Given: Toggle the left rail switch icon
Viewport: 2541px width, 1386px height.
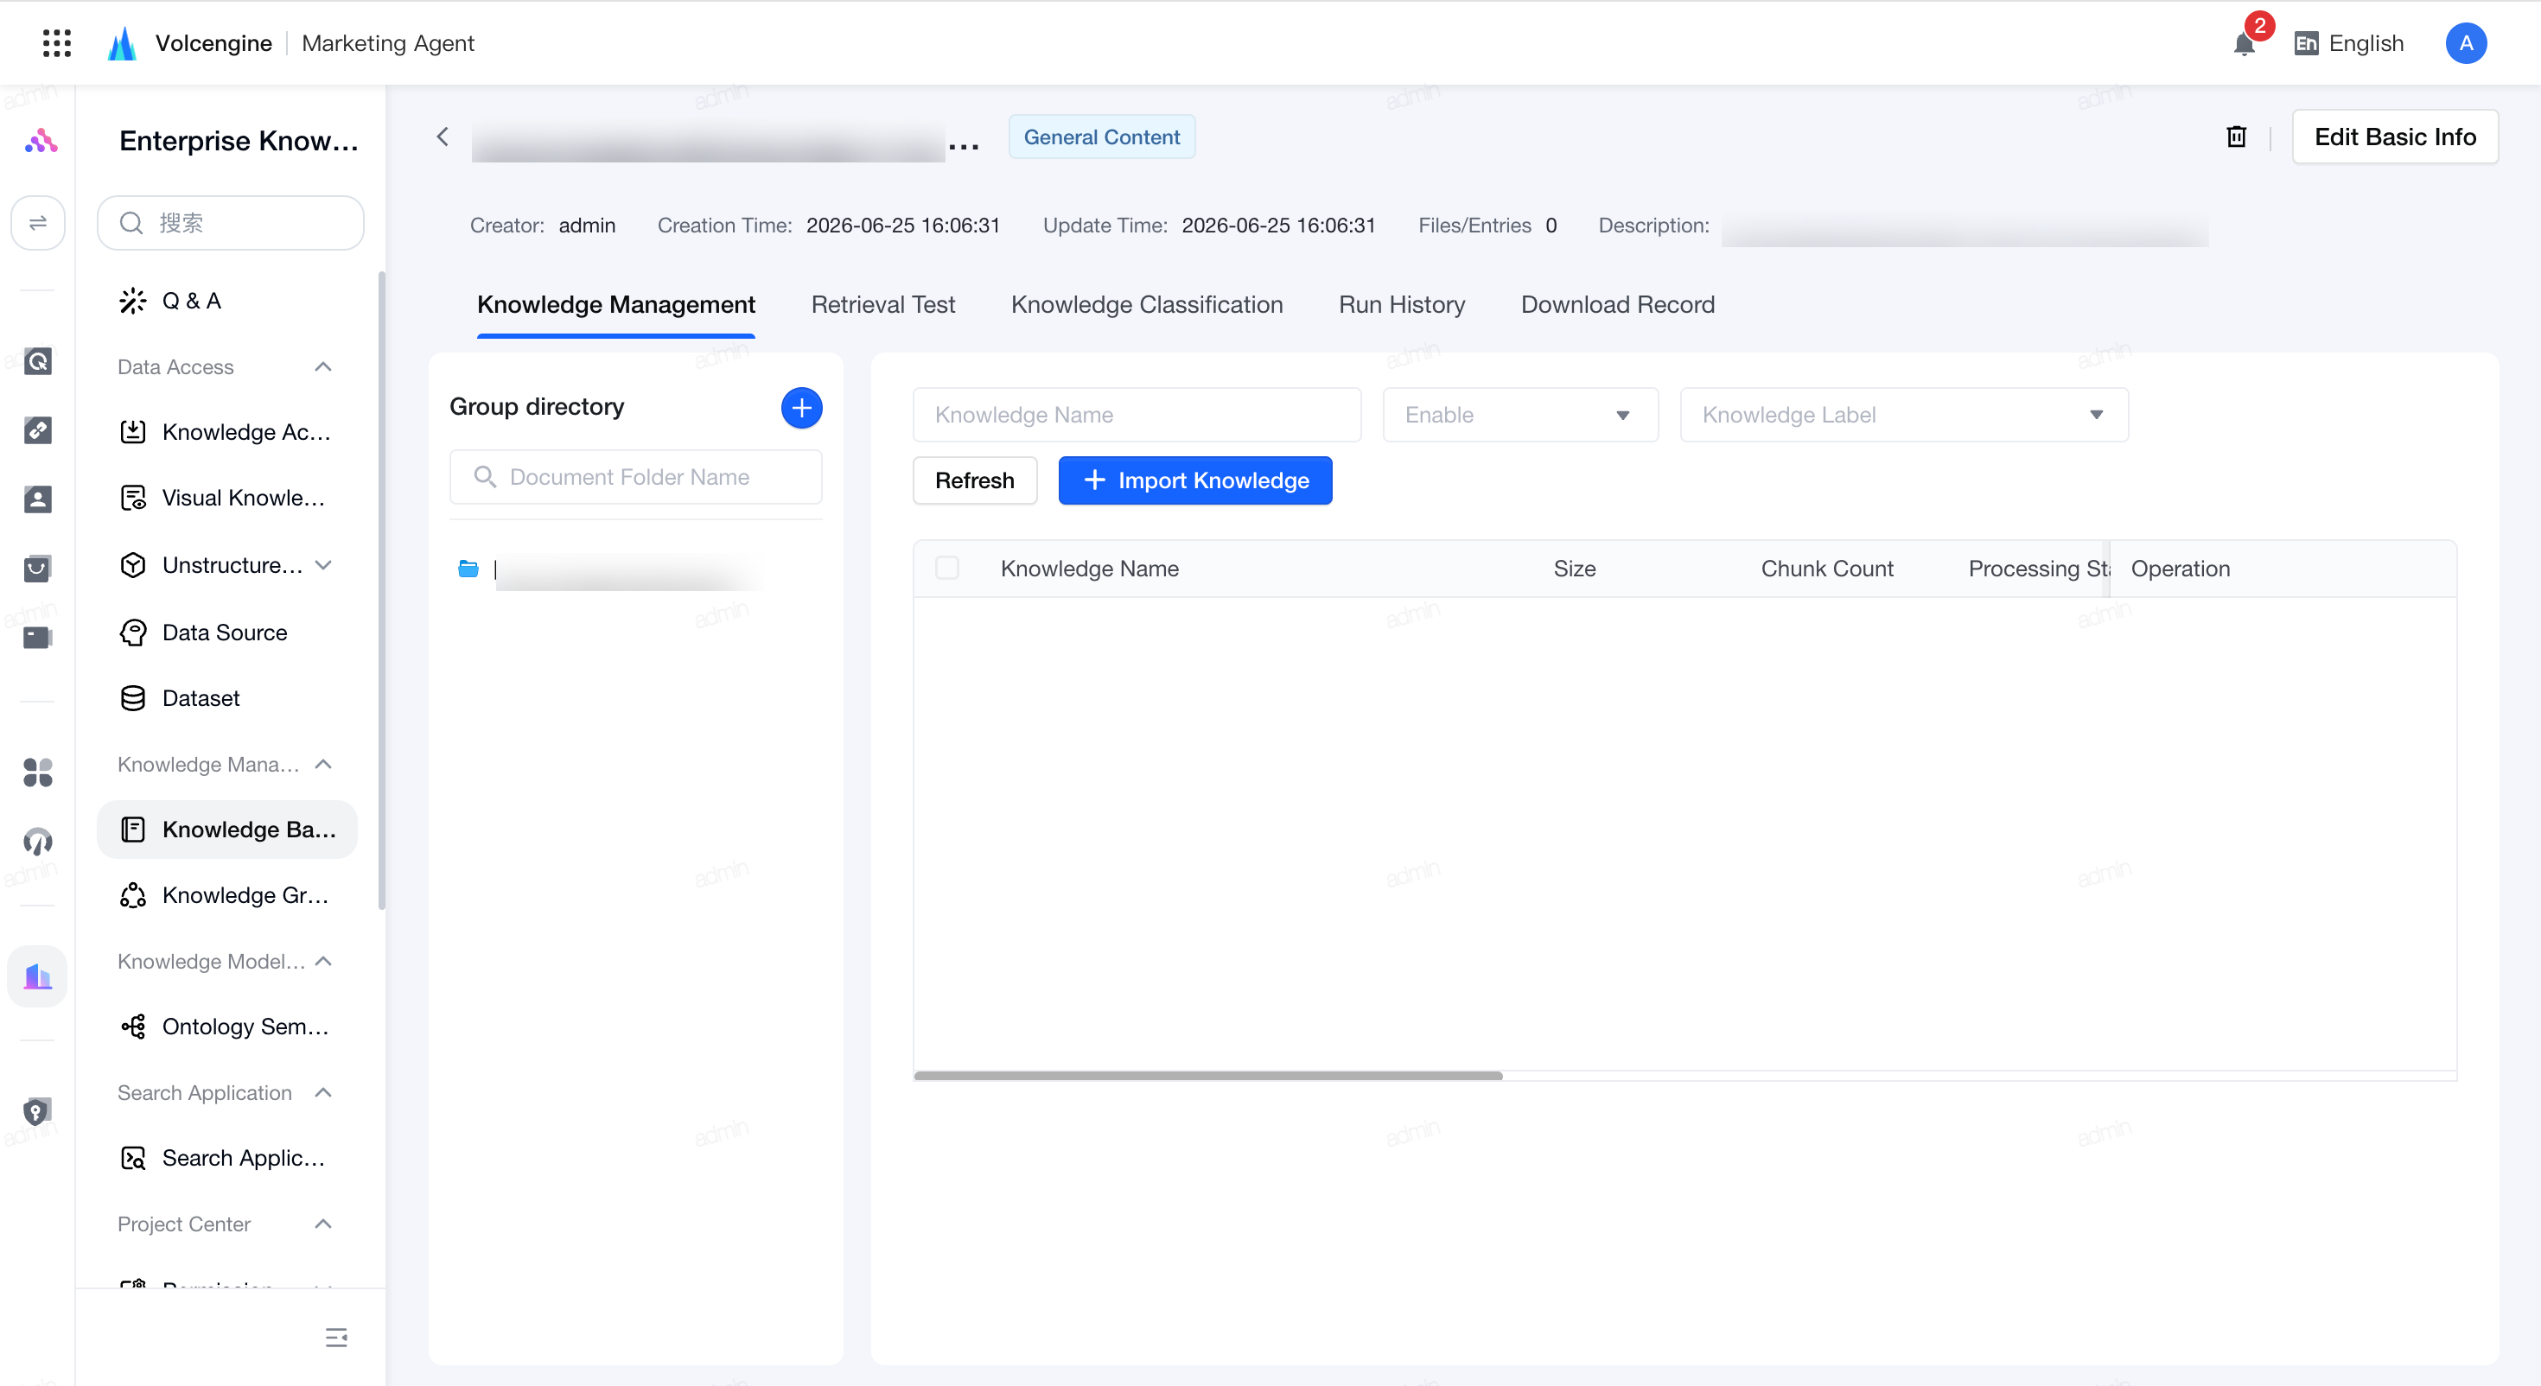Looking at the screenshot, I should (x=37, y=223).
